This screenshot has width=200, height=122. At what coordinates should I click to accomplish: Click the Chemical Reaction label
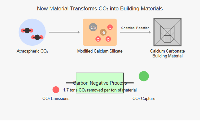tap(135, 28)
